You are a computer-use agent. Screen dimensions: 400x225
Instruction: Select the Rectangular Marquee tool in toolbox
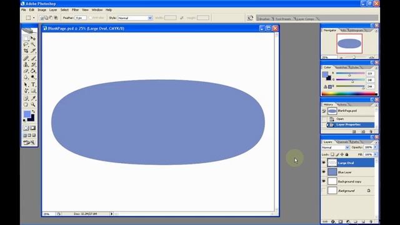[x=26, y=39]
